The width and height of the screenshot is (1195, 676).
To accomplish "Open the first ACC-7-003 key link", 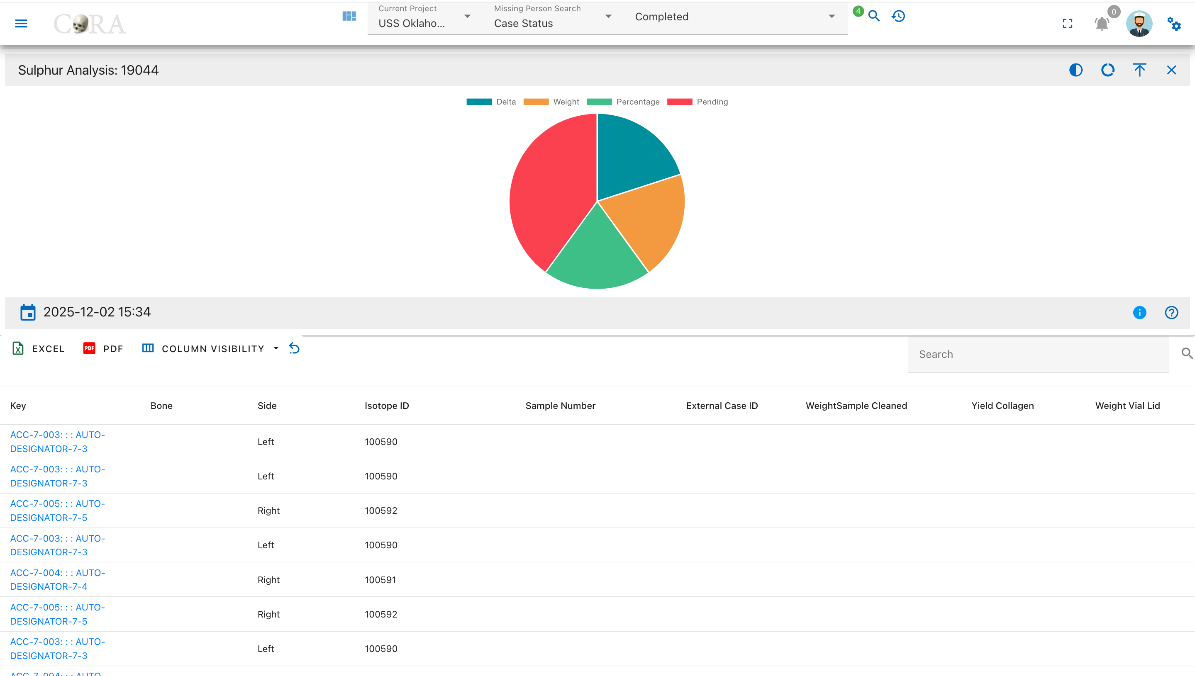I will pos(58,442).
